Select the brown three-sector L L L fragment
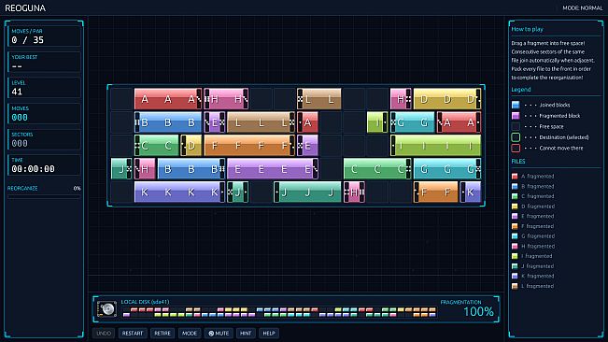Image resolution: width=608 pixels, height=342 pixels. [x=261, y=122]
